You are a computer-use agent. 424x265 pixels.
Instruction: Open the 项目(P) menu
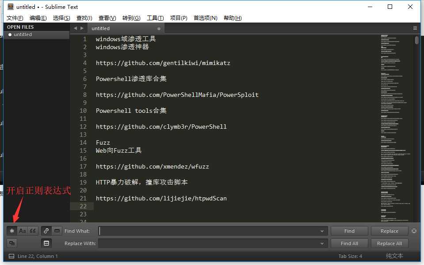click(x=179, y=18)
